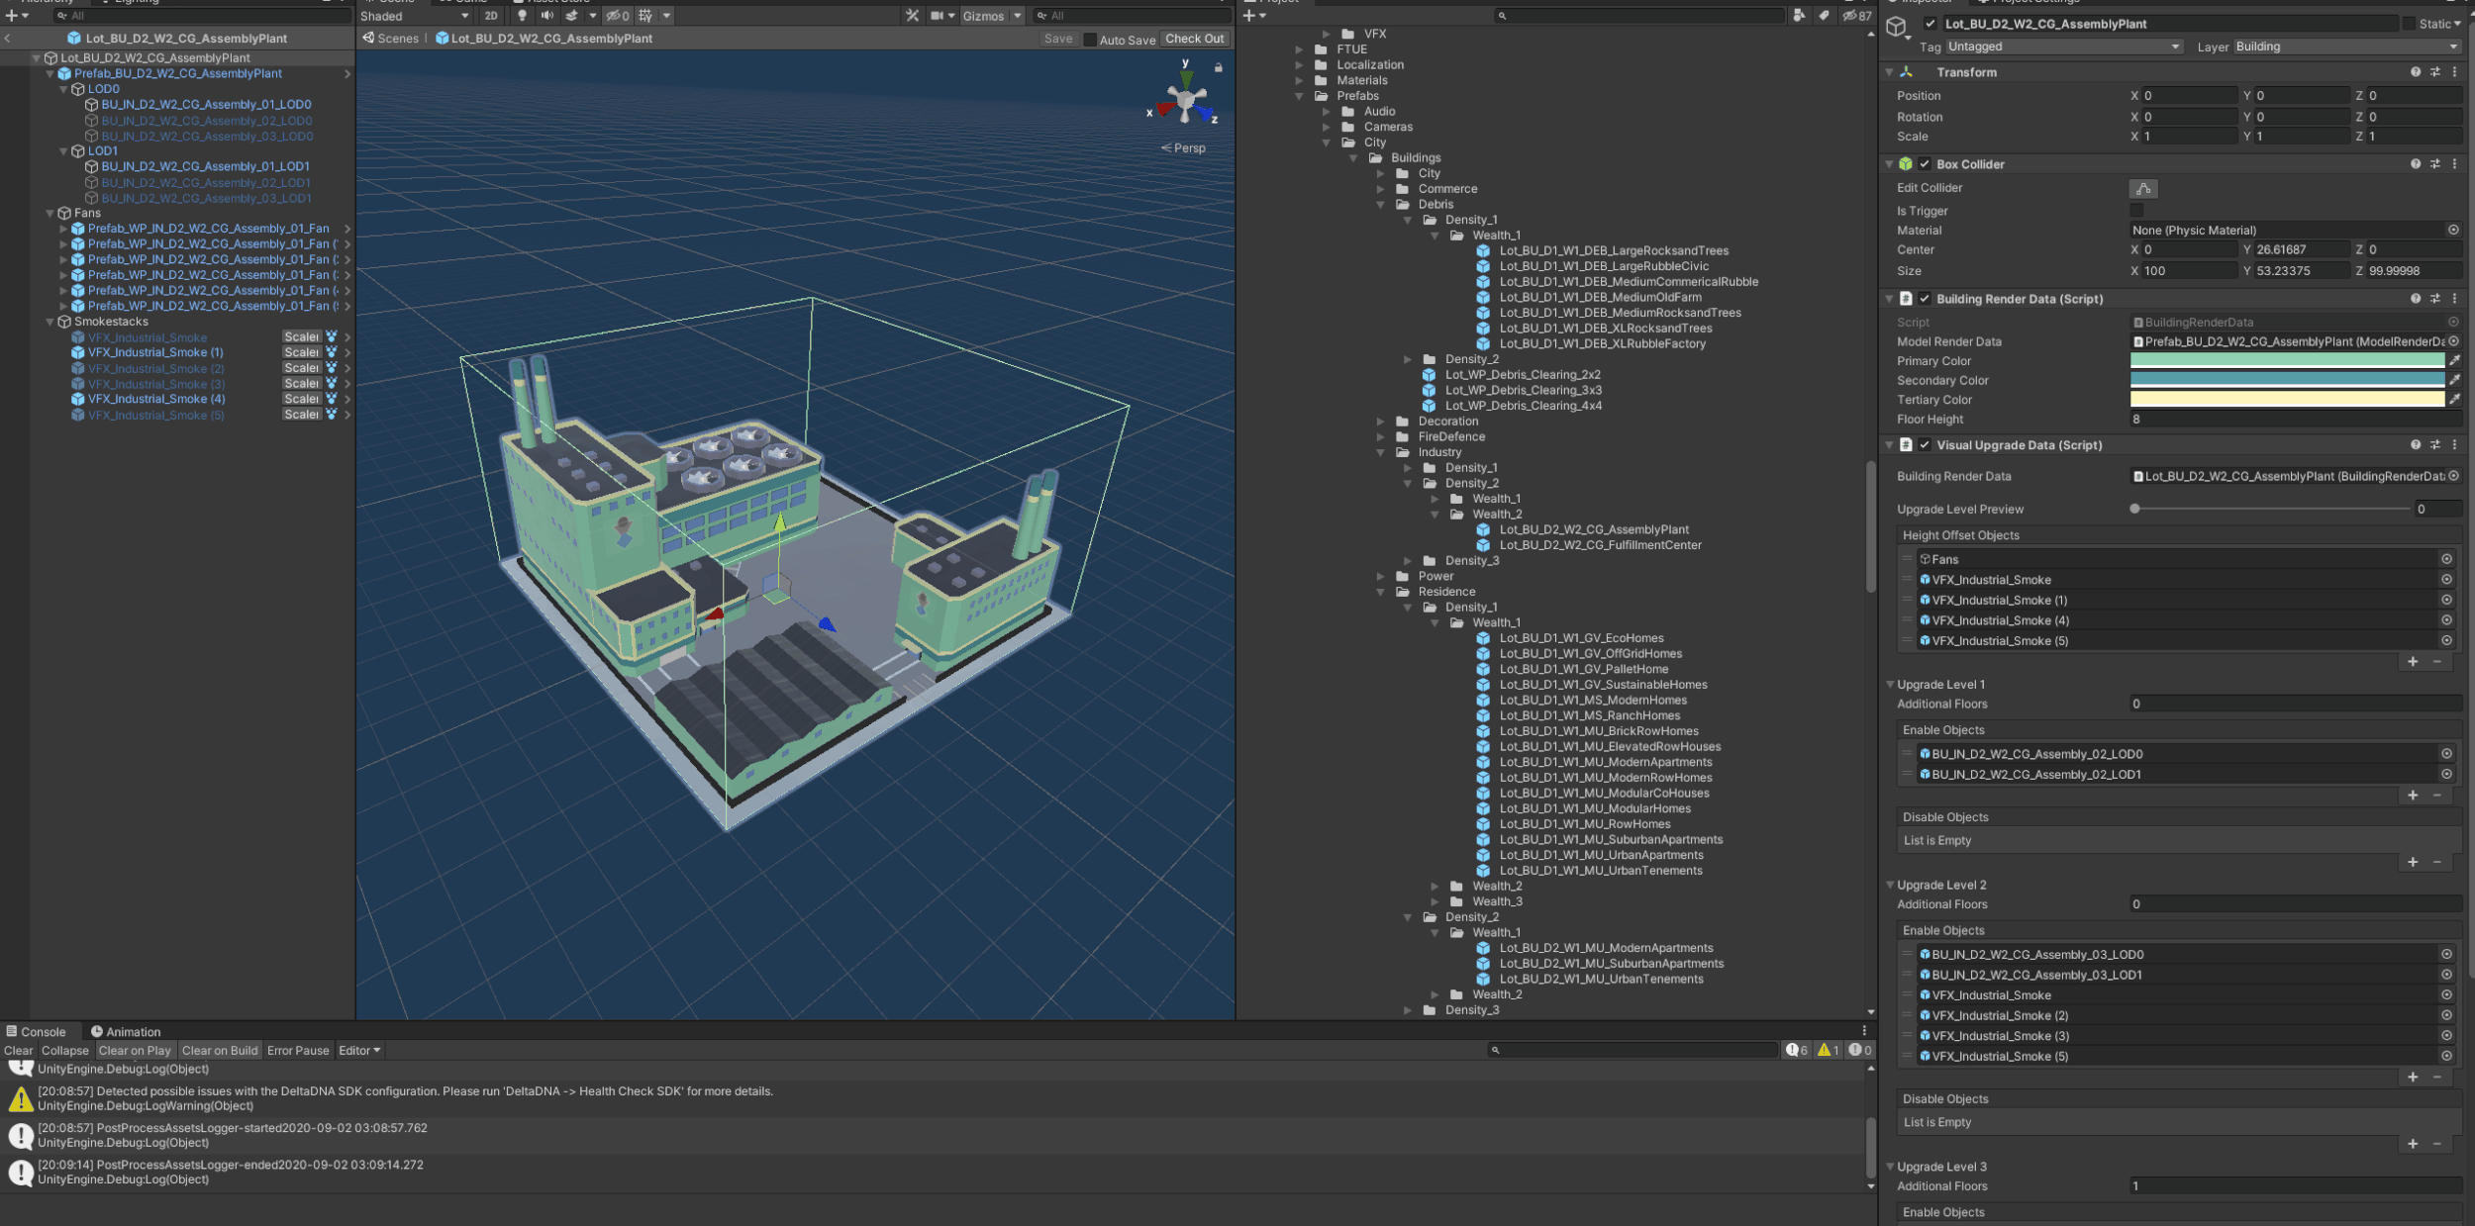The height and width of the screenshot is (1226, 2475).
Task: Pick Model Render Data object selector icon
Action: 2453,341
